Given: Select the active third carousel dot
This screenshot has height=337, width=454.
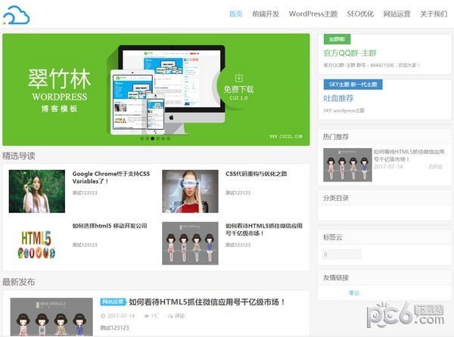Looking at the screenshot, I should tap(153, 138).
